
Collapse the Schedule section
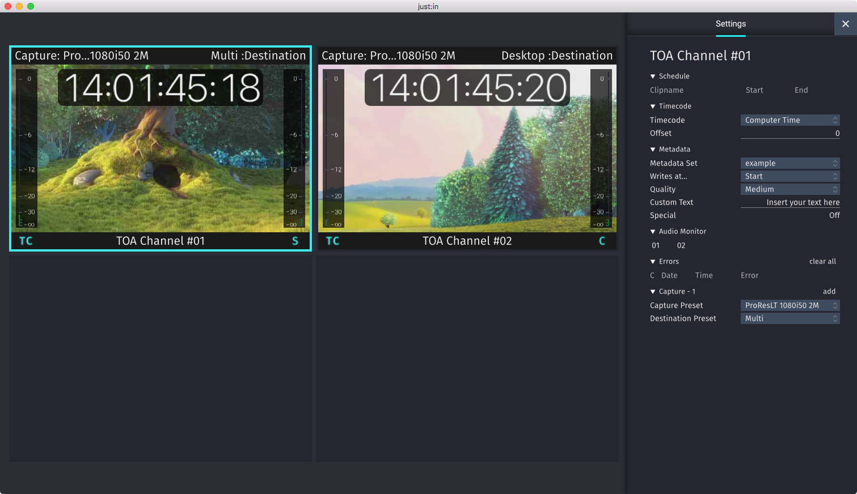tap(653, 76)
